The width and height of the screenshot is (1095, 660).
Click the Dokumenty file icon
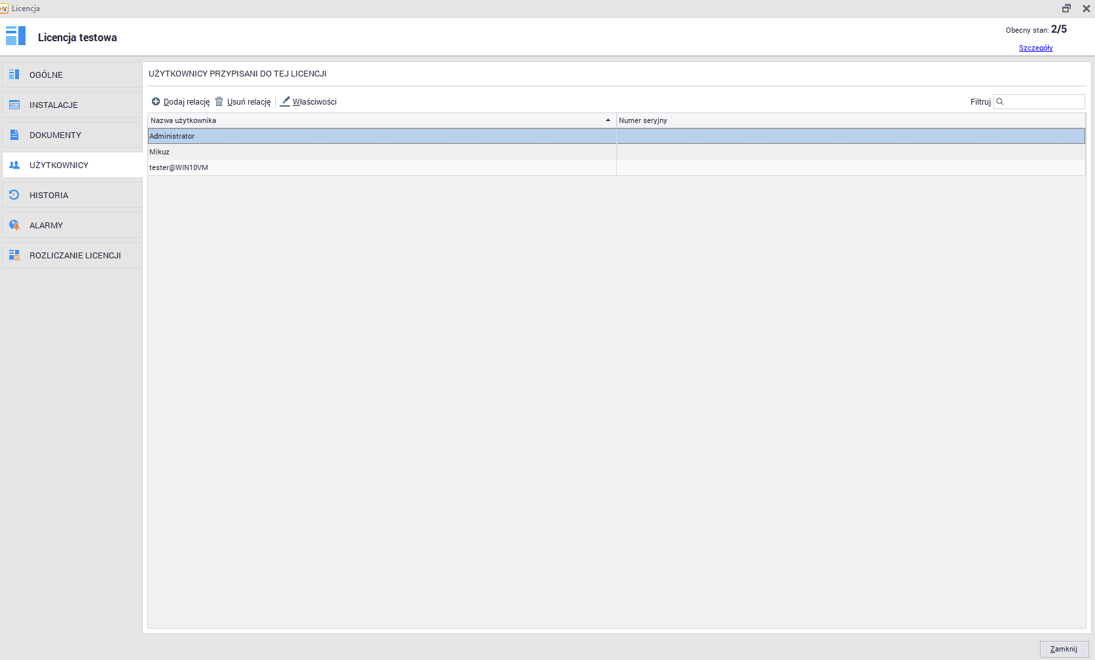[14, 135]
